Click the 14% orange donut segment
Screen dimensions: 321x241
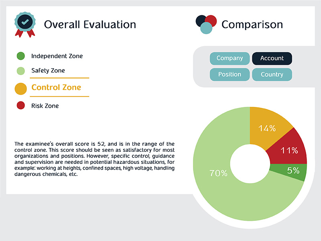[x=267, y=128]
